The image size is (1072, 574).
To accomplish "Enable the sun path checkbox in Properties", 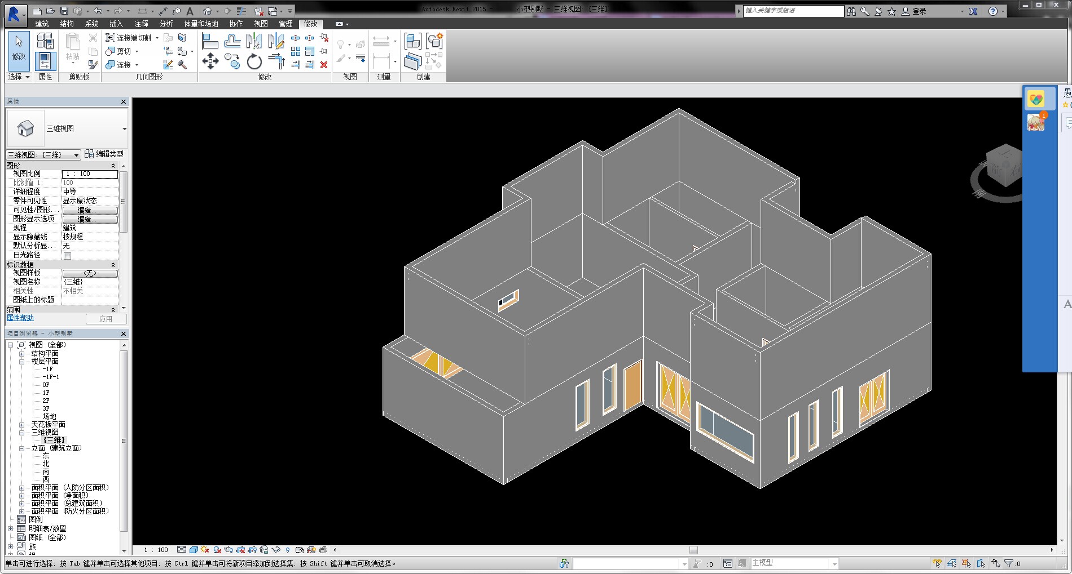I will tap(67, 255).
